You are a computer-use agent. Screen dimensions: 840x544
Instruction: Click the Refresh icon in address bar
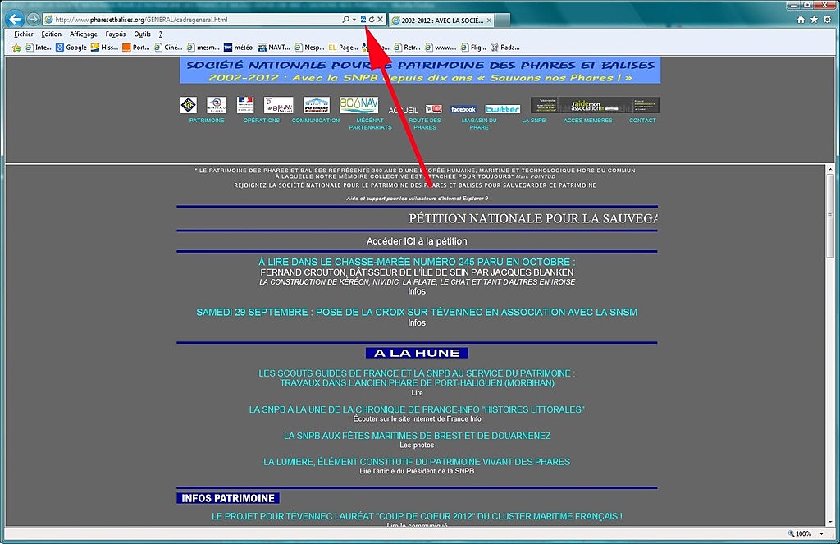coord(372,20)
